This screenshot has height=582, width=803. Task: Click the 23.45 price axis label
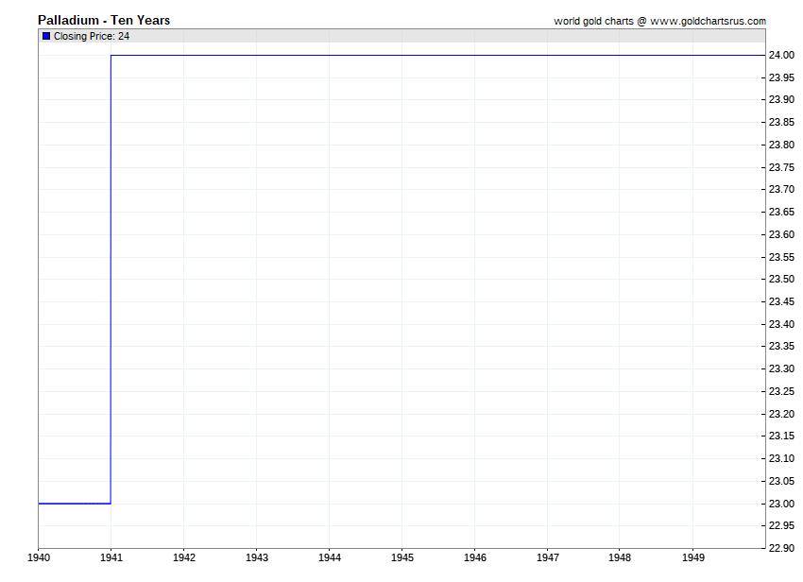pos(782,301)
